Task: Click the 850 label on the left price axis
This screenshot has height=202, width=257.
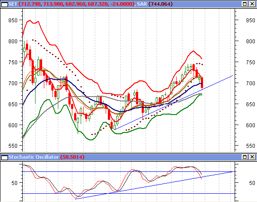Action: click(13, 21)
